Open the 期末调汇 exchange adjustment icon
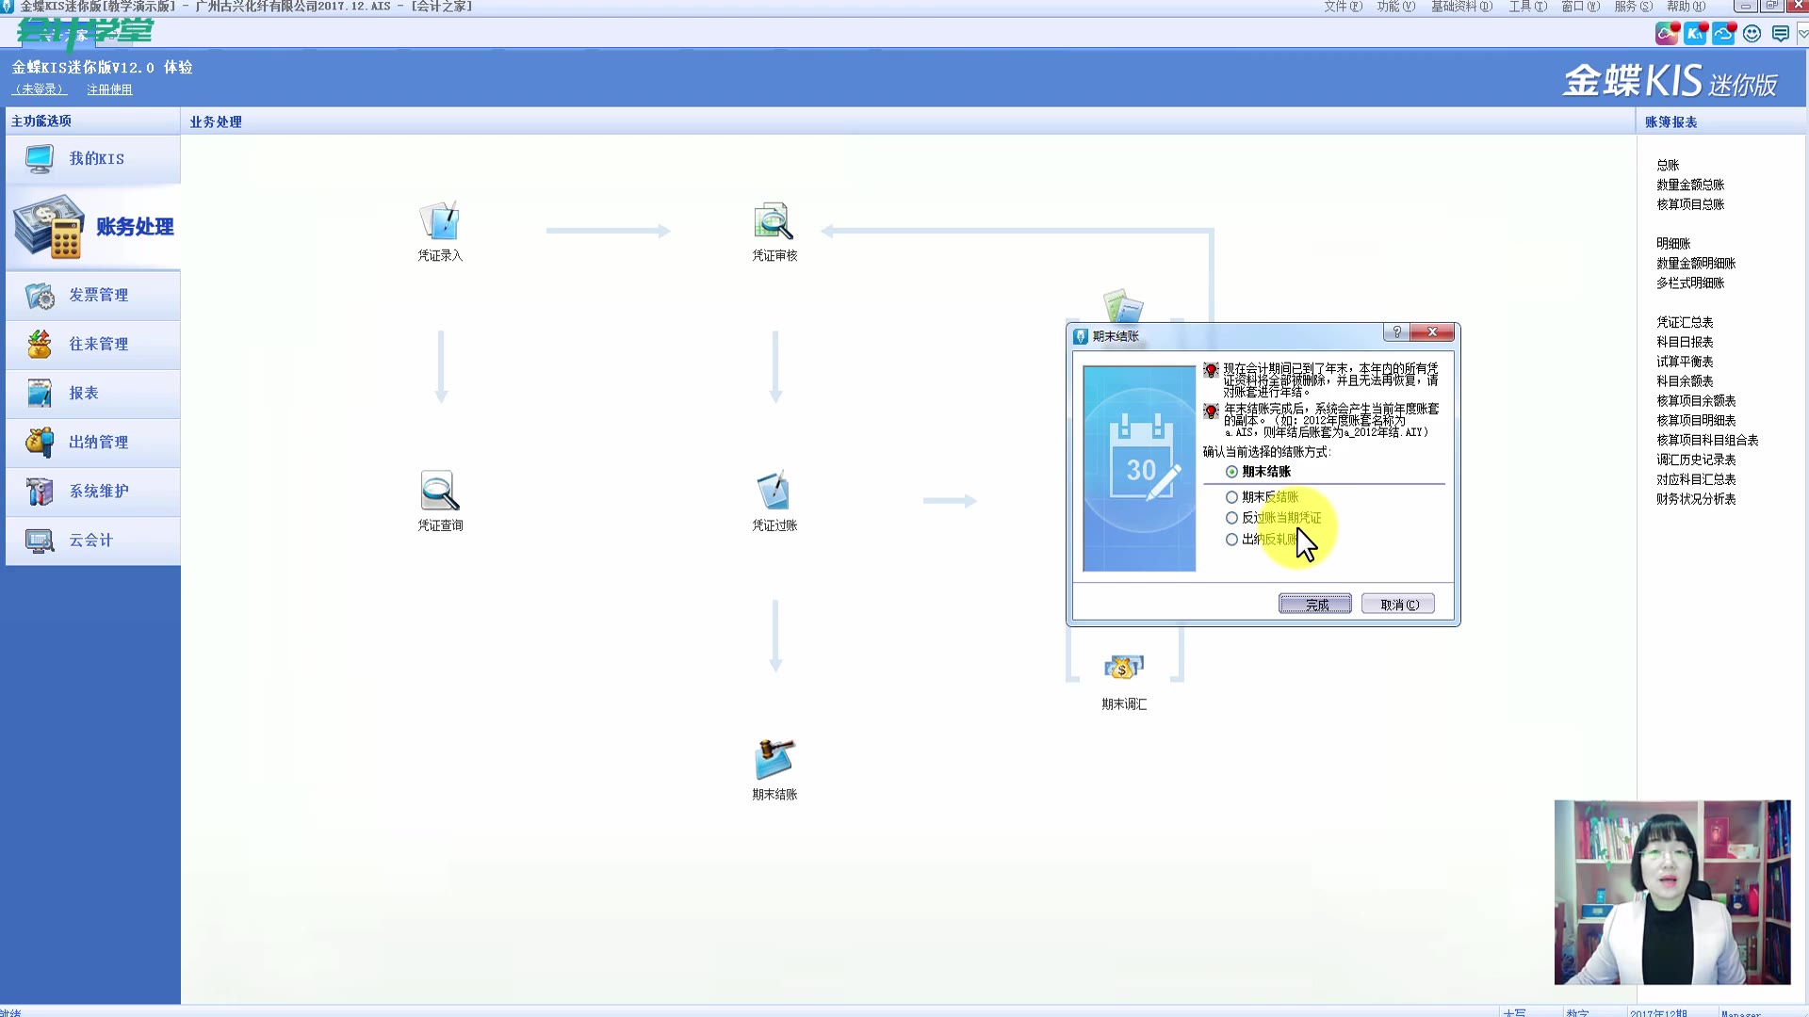 click(x=1124, y=669)
